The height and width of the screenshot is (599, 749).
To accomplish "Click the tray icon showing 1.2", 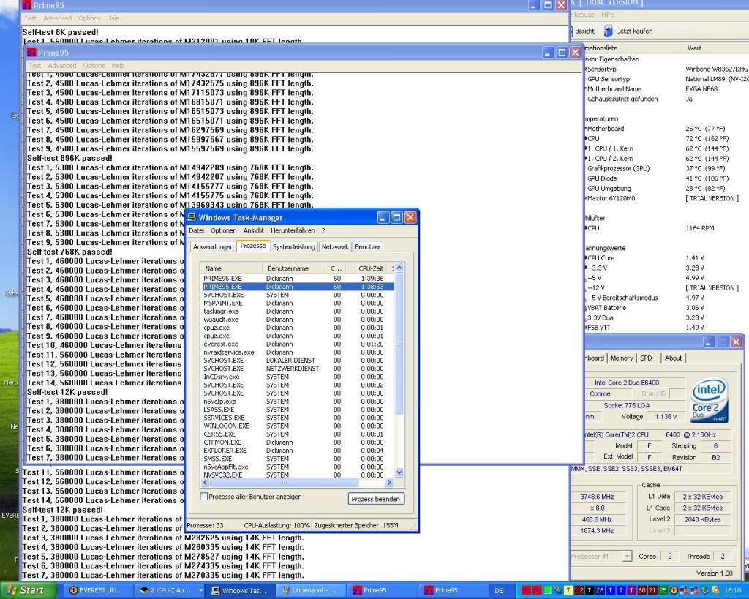I will pos(579,590).
